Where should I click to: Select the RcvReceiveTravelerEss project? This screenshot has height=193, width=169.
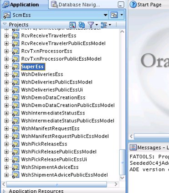(x=49, y=36)
